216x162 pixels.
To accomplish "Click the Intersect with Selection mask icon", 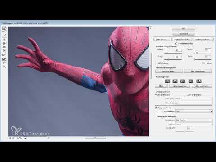I will point(191,81).
